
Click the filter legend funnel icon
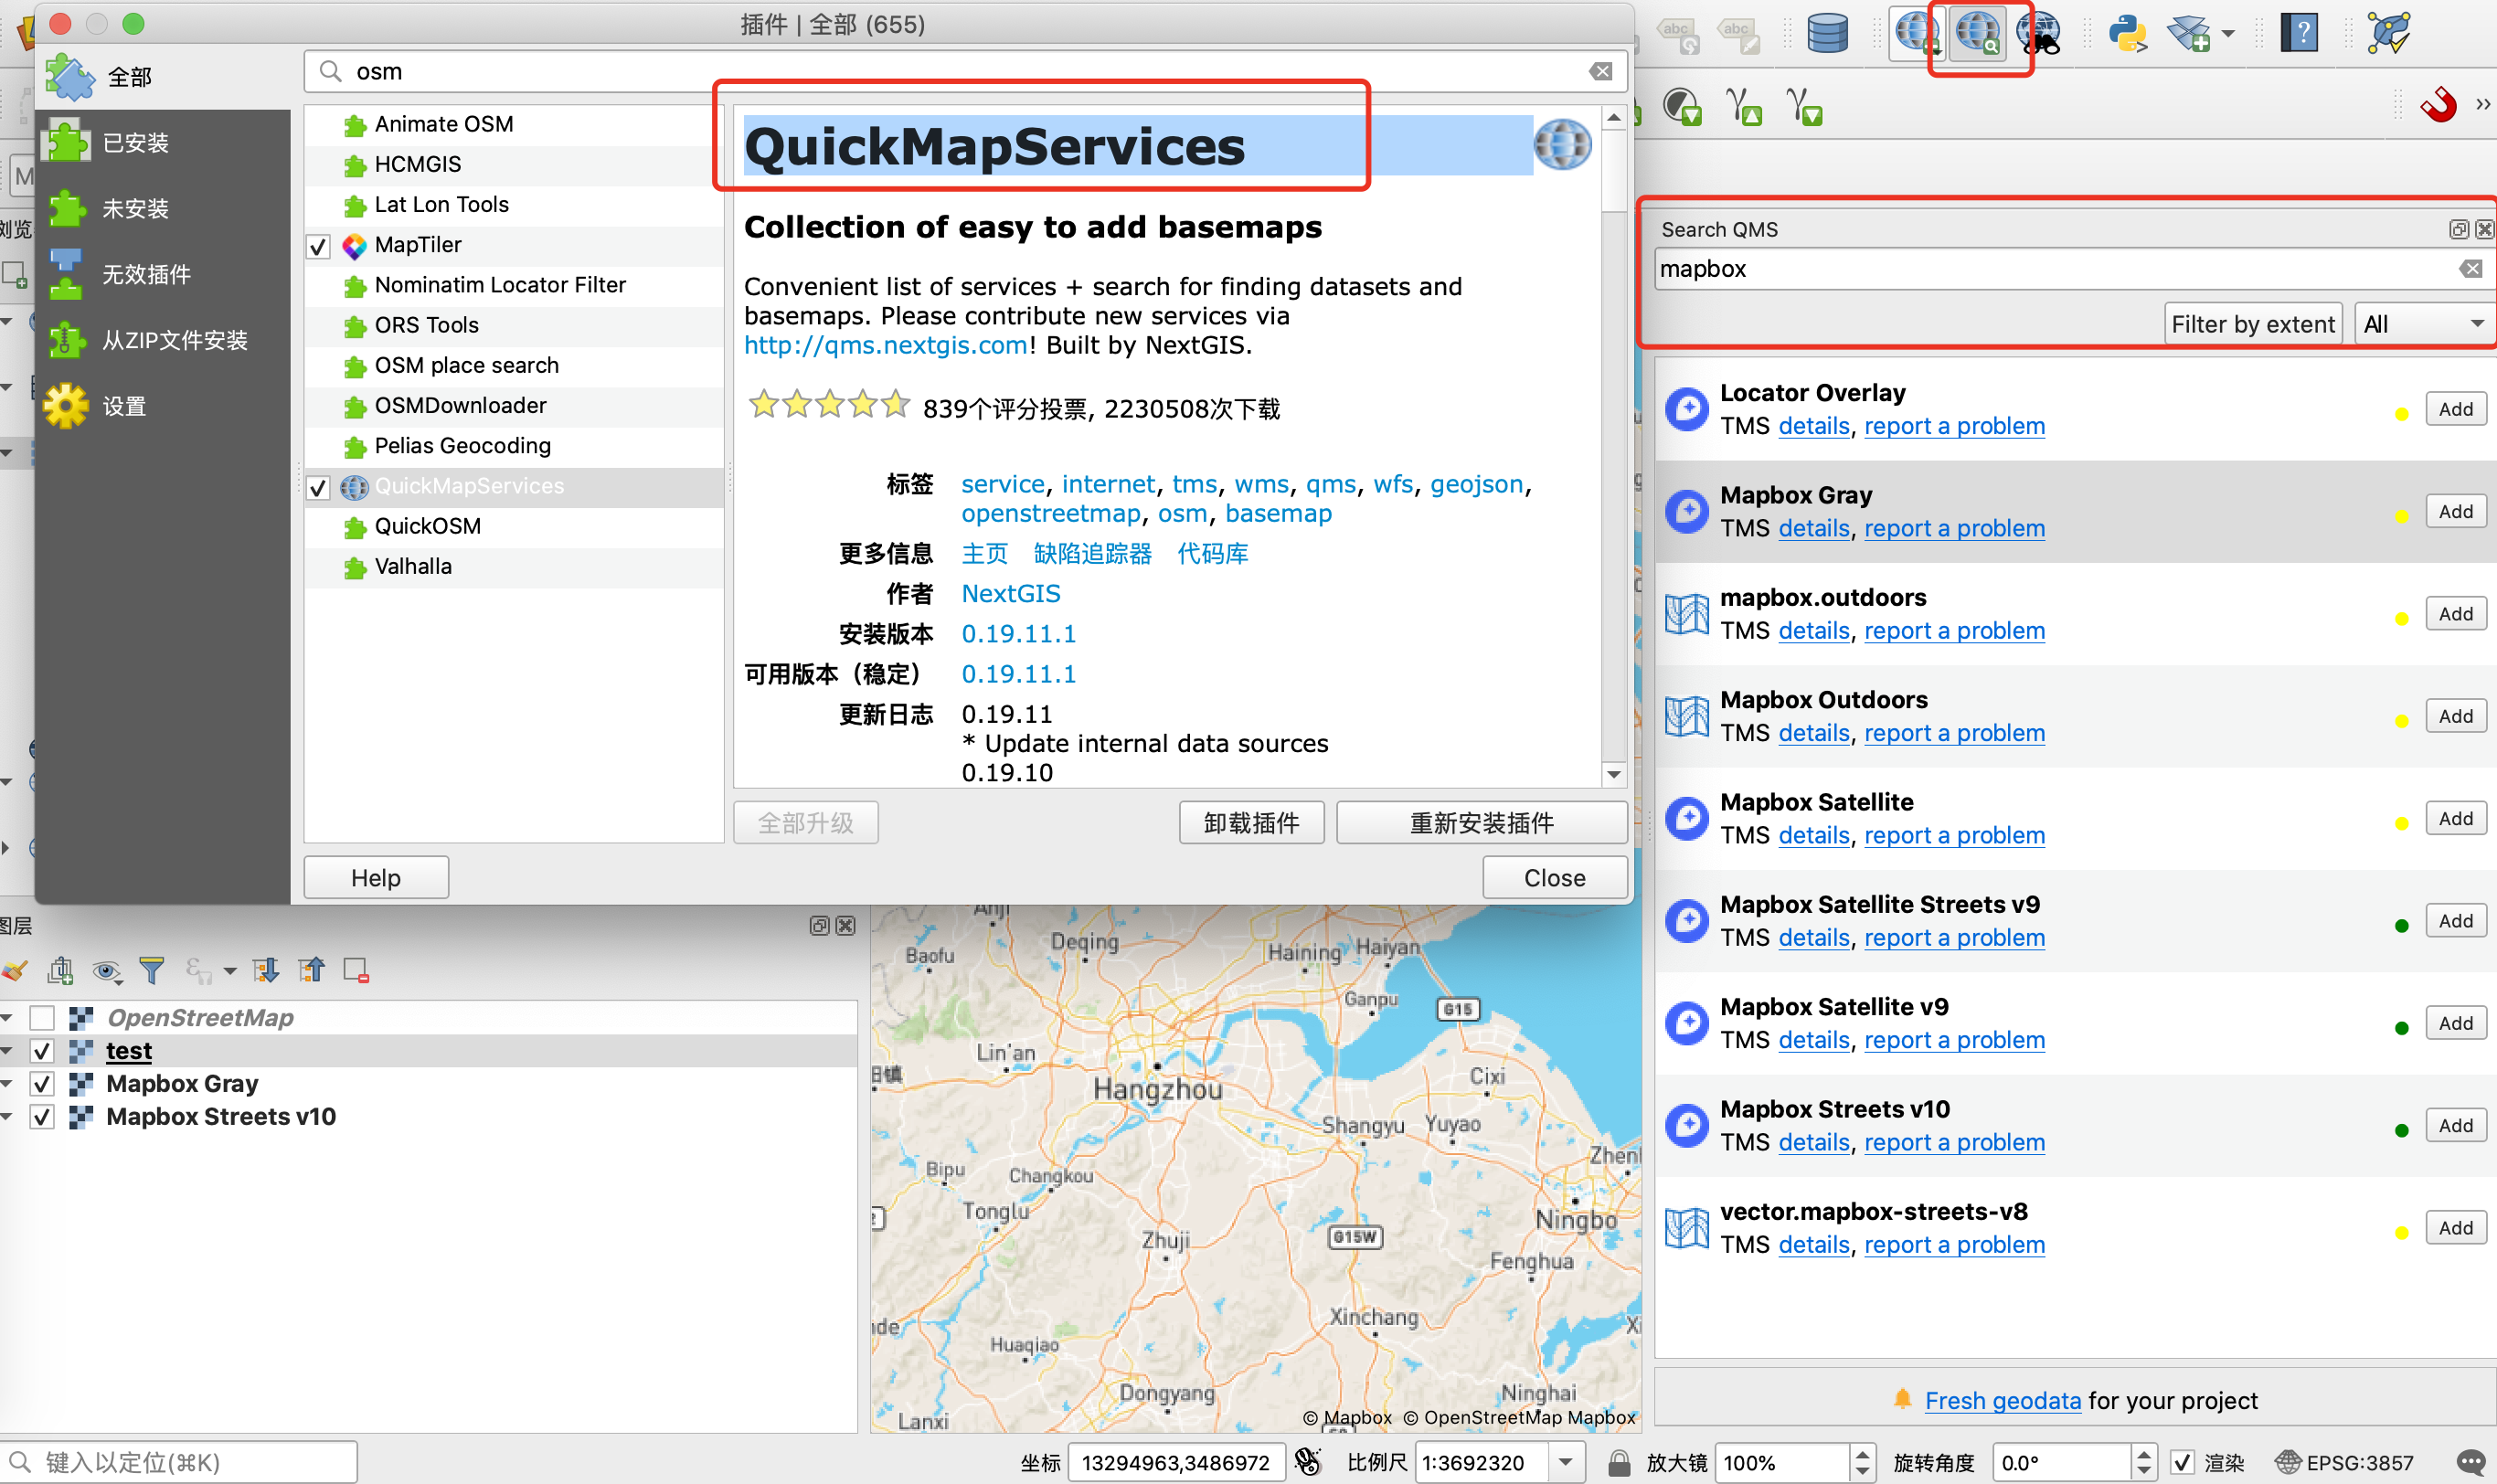[152, 969]
